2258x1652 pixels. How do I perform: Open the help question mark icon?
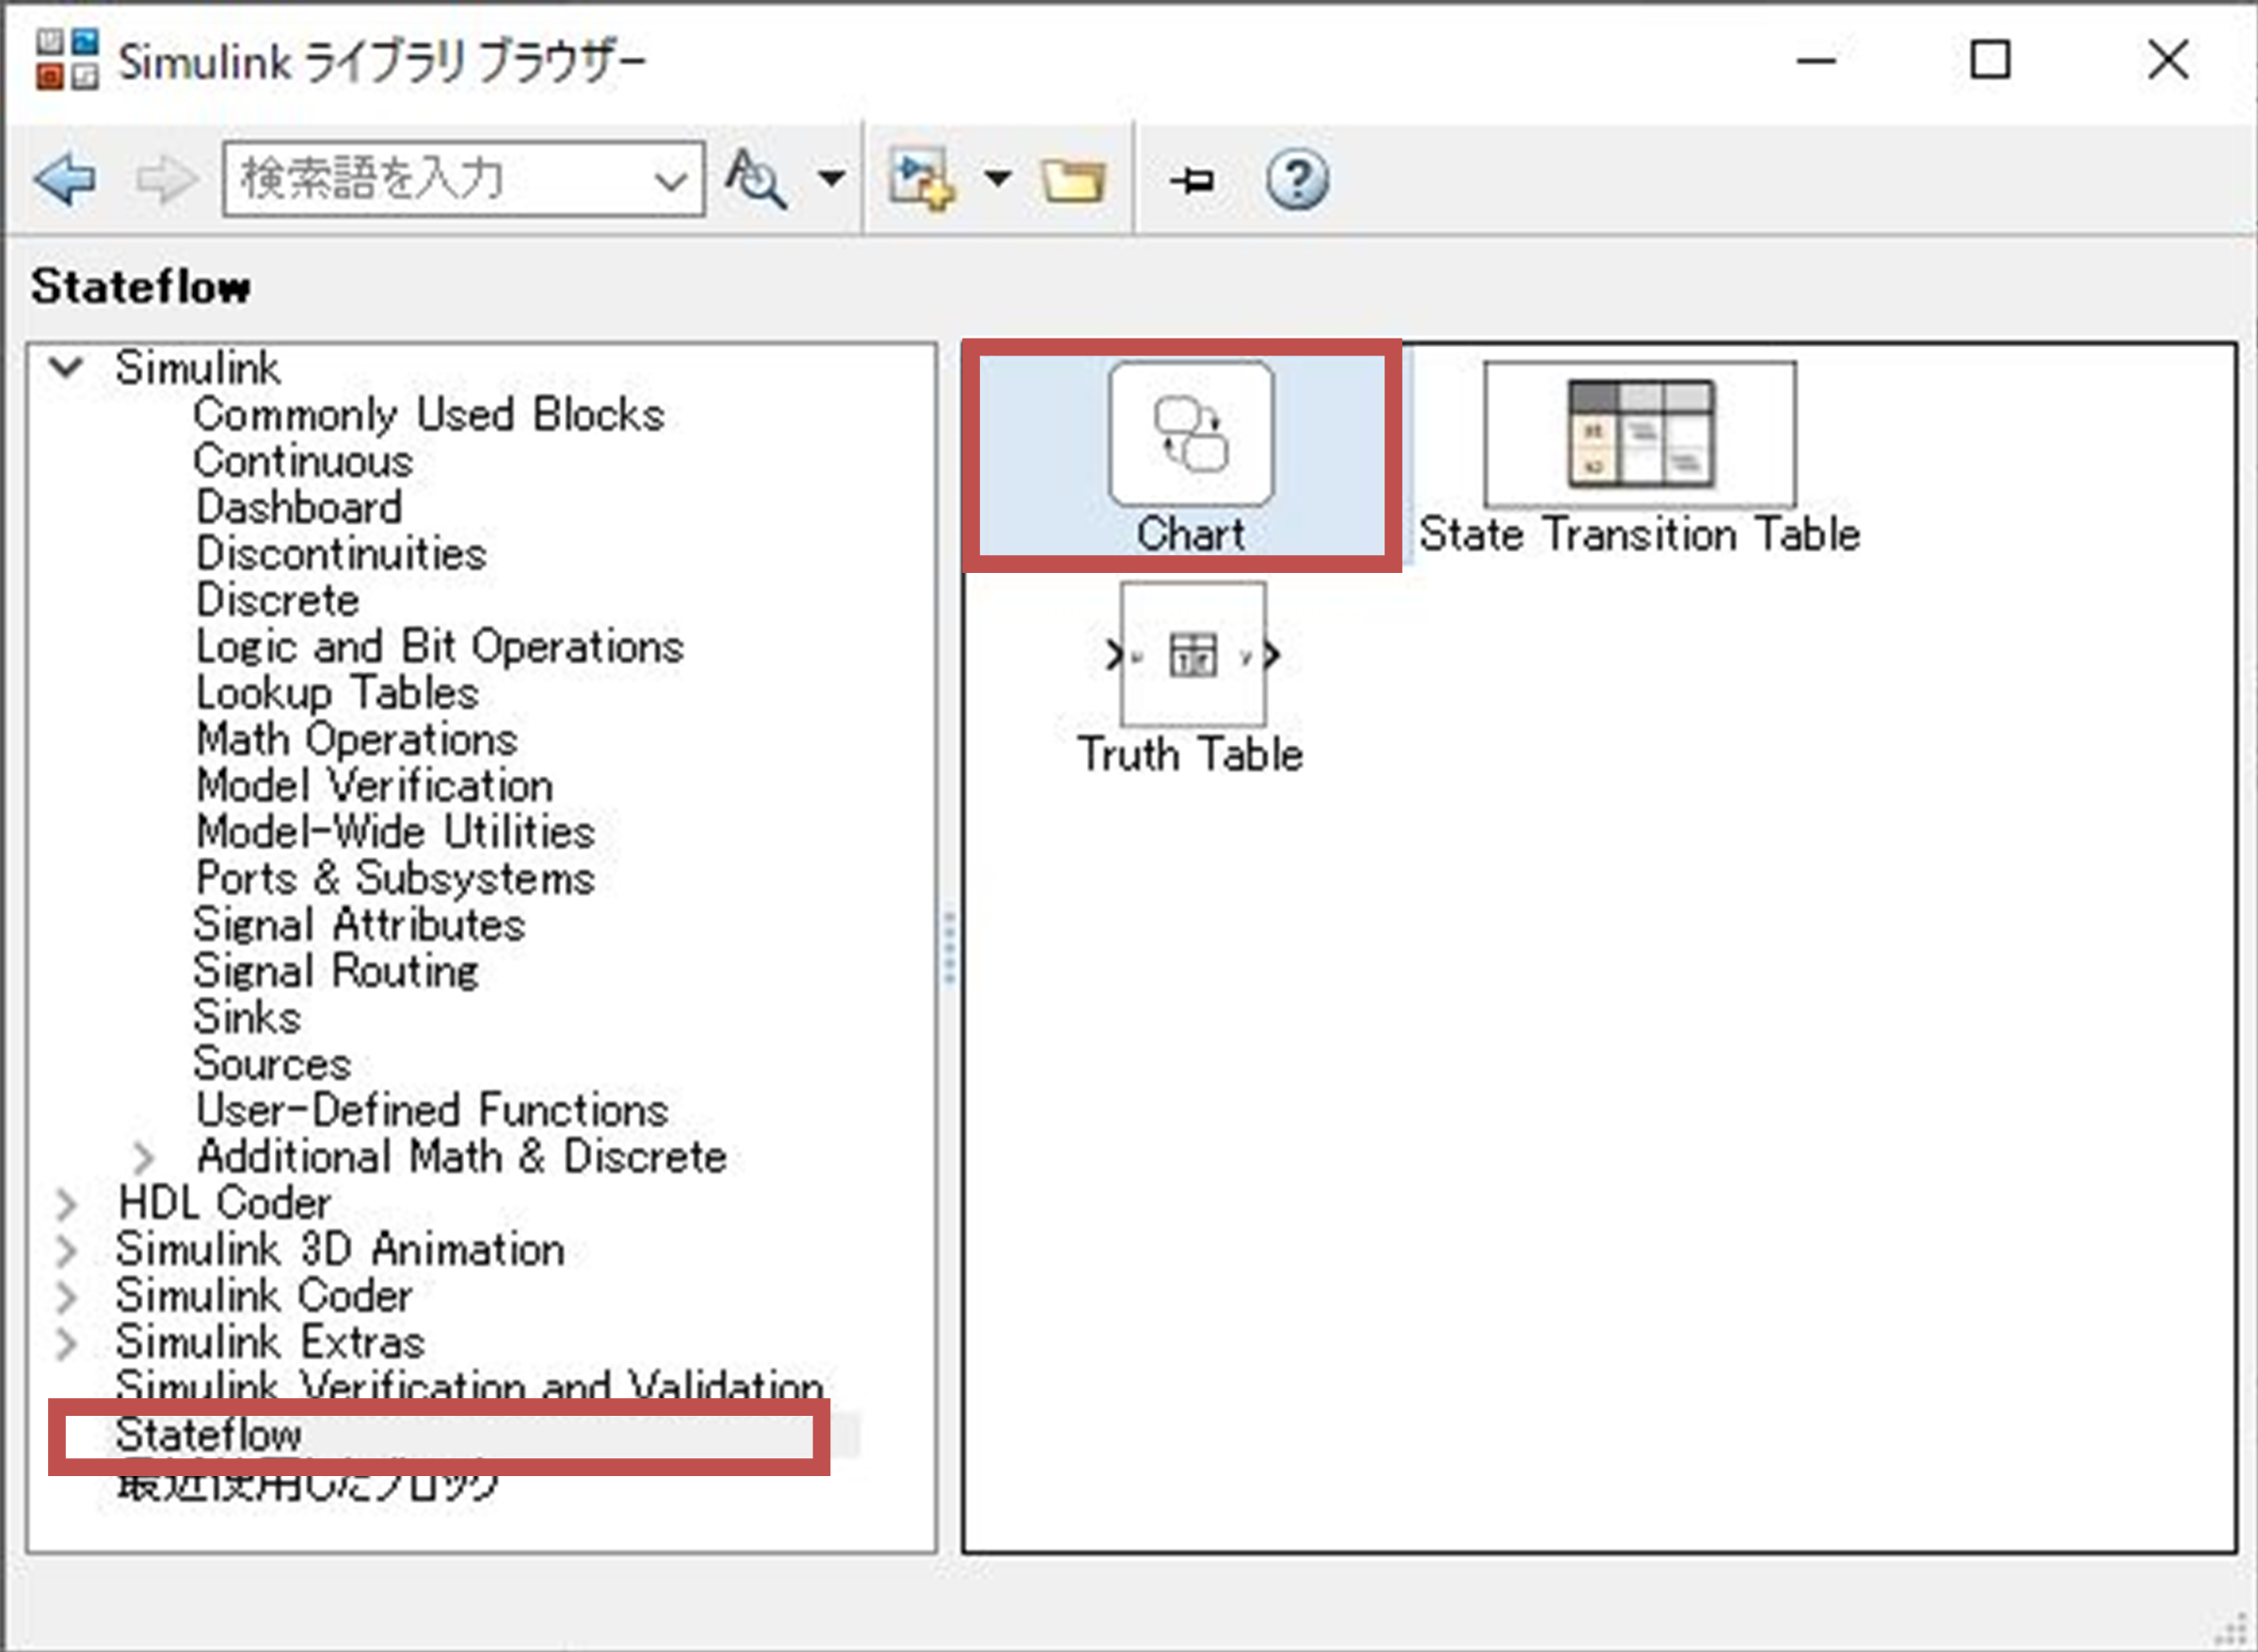[x=1297, y=180]
